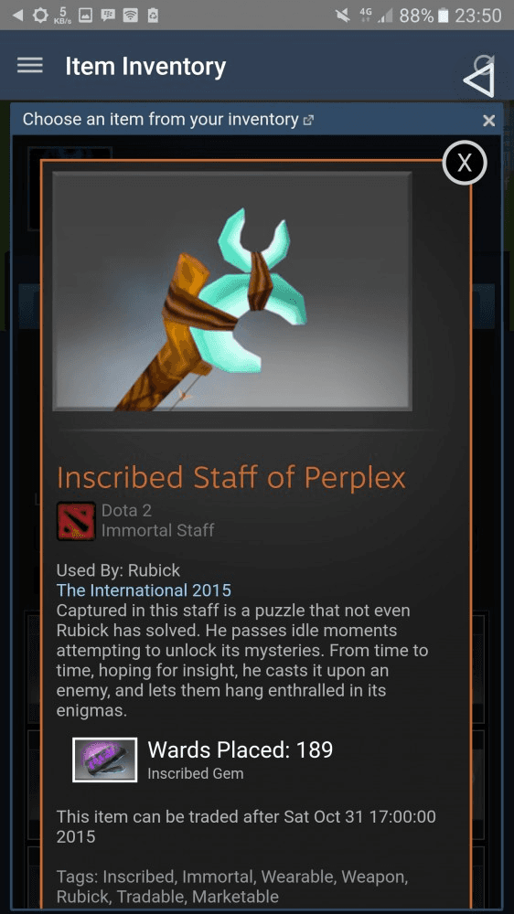Tap the Dota 2 game logo icon

click(x=76, y=521)
